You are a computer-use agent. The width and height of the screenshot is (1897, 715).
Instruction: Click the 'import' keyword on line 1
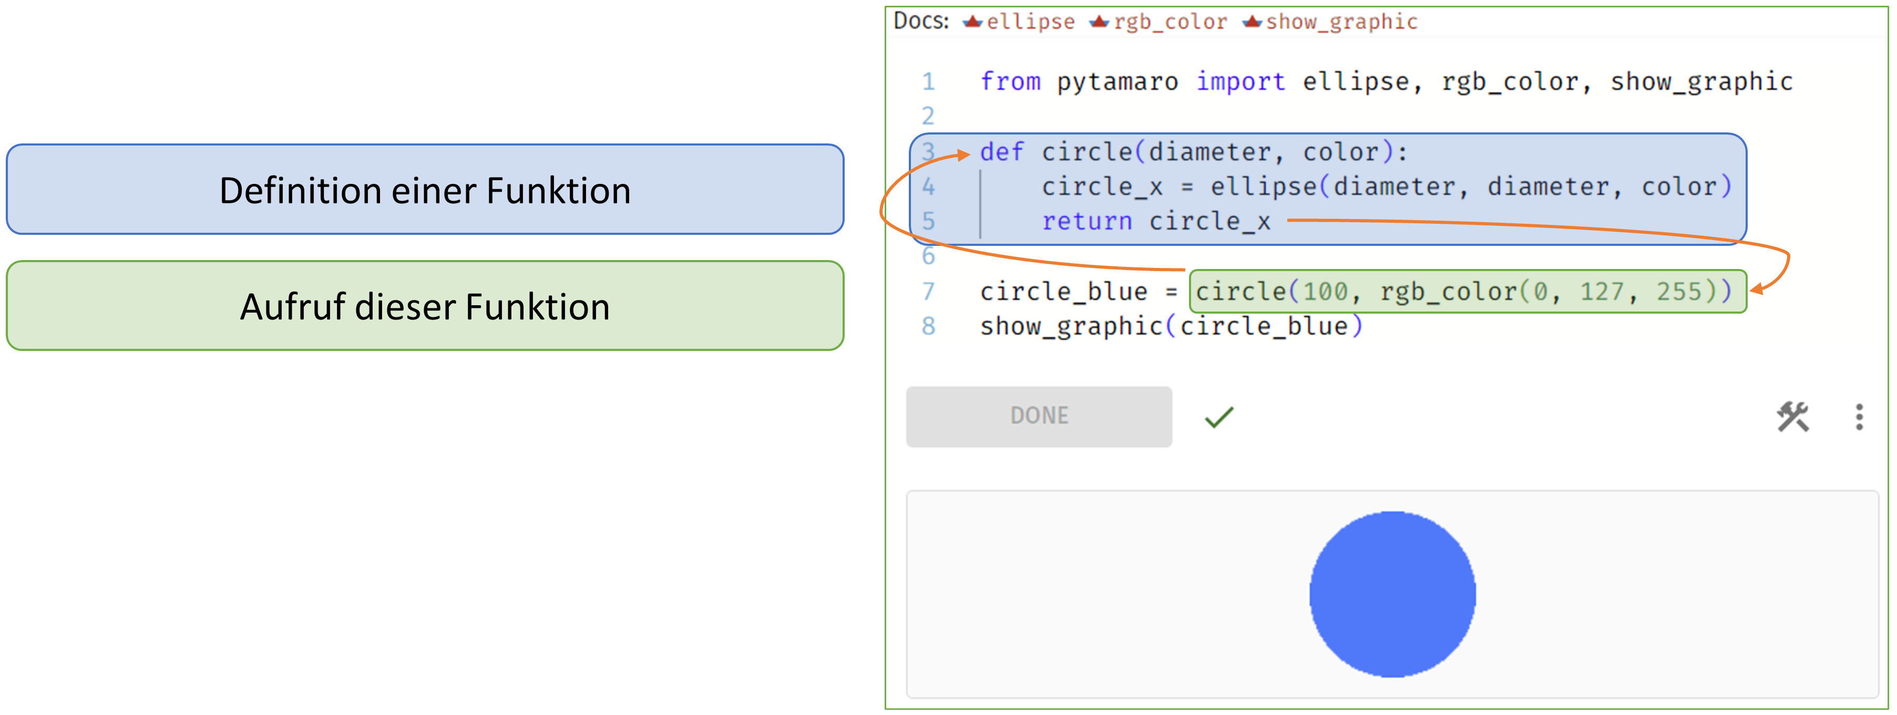[x=1240, y=81]
